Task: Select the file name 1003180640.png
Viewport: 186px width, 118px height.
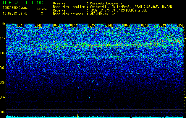Action: 15,8
